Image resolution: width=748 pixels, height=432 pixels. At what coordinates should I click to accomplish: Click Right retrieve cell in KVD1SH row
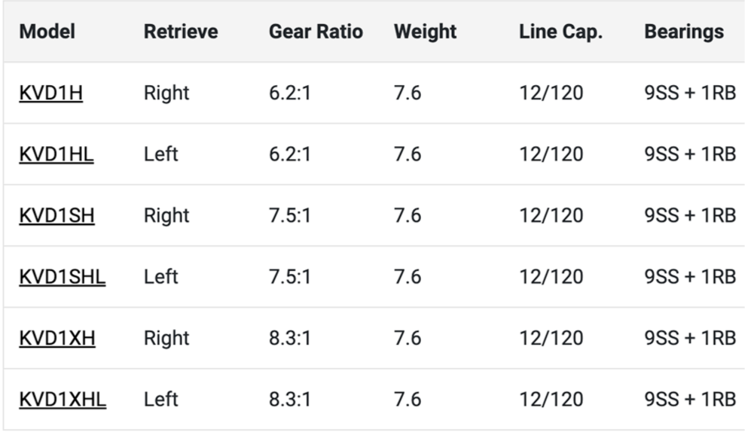[166, 215]
